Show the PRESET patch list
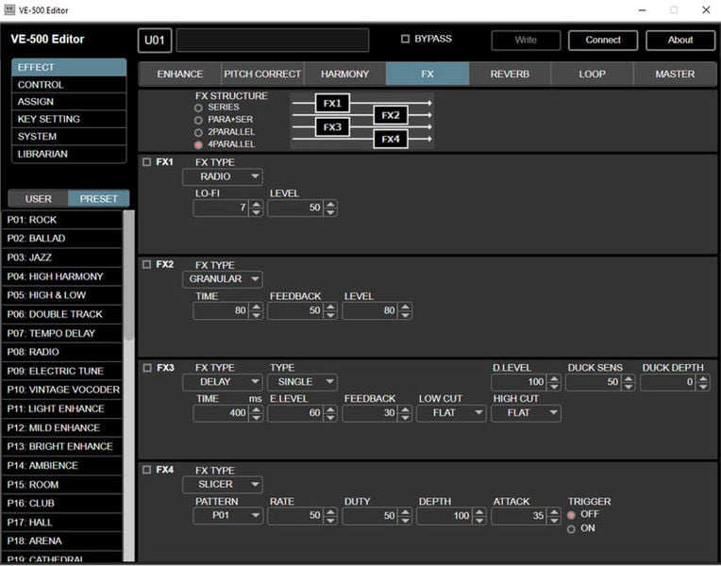 point(98,199)
